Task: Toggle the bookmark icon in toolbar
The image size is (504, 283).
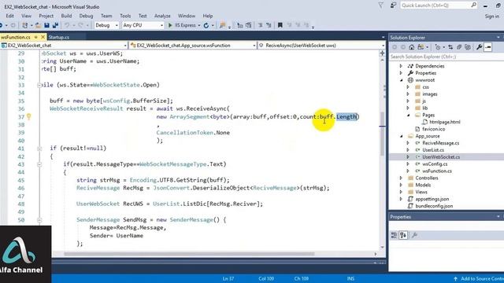Action: [x=280, y=25]
